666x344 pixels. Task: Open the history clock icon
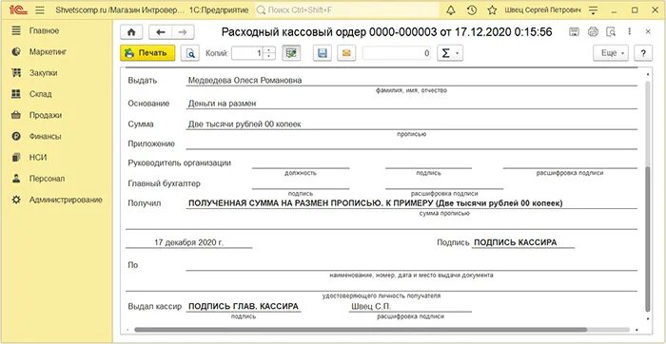pyautogui.click(x=471, y=10)
